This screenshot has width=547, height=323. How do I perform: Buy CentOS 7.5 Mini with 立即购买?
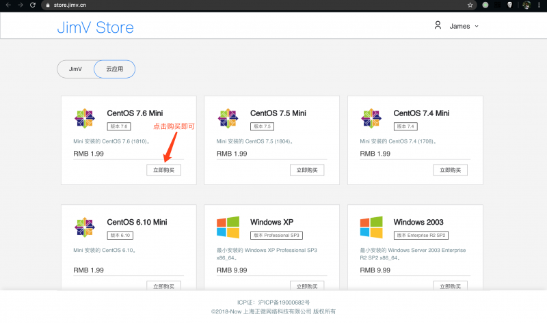tap(307, 170)
